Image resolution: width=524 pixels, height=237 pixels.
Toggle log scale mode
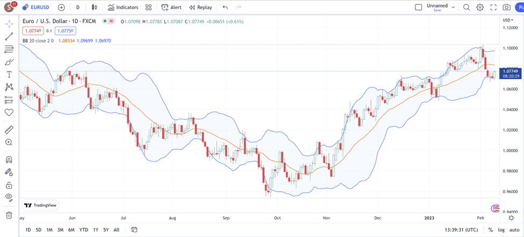(501, 229)
